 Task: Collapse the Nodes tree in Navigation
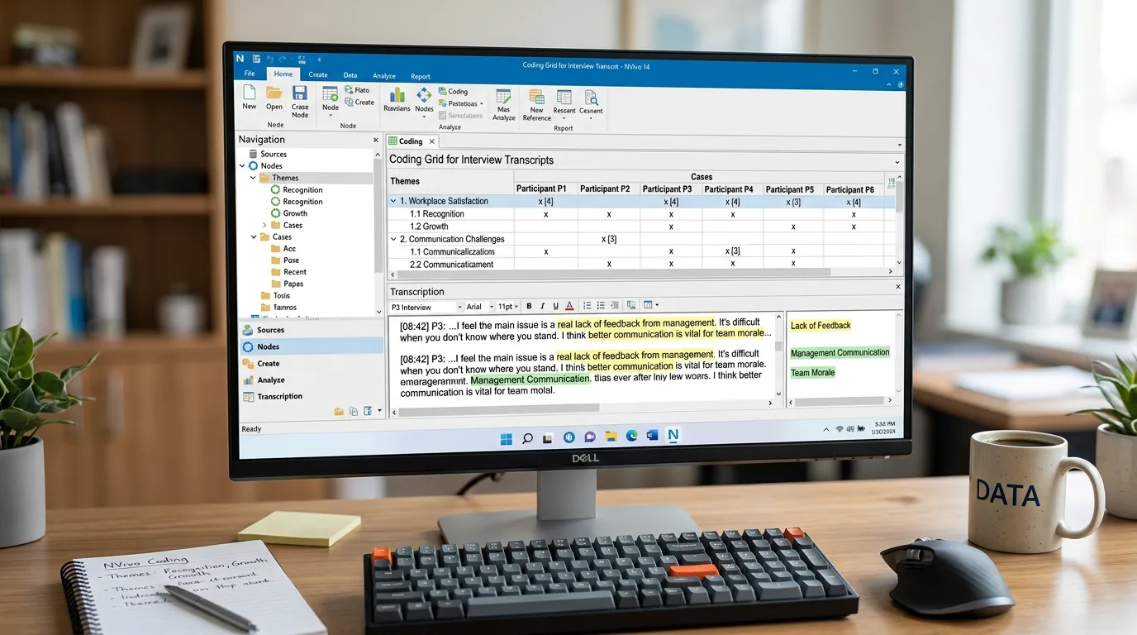[242, 166]
